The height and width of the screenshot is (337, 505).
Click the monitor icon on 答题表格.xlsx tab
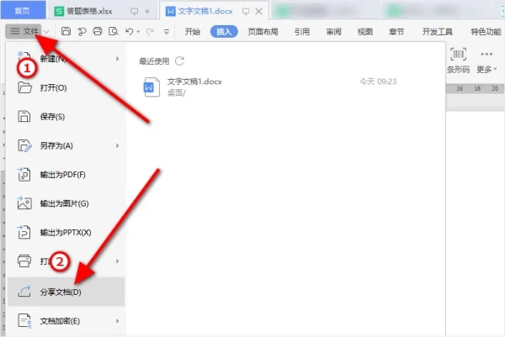point(135,12)
